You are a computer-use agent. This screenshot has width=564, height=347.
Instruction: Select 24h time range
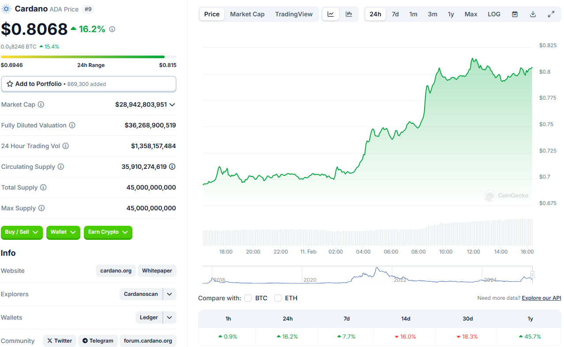(x=376, y=14)
